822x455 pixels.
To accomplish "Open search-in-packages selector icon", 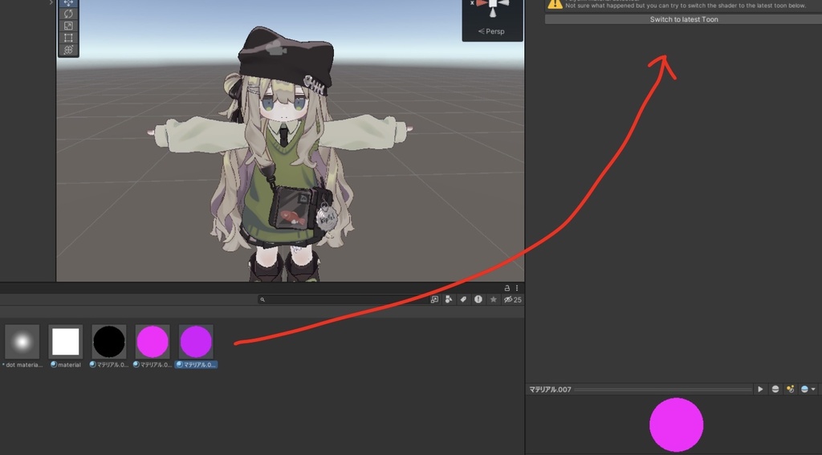I will pyautogui.click(x=434, y=299).
